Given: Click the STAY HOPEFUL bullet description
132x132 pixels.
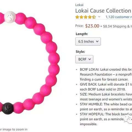Looking at the screenshot, I should 106,119.
